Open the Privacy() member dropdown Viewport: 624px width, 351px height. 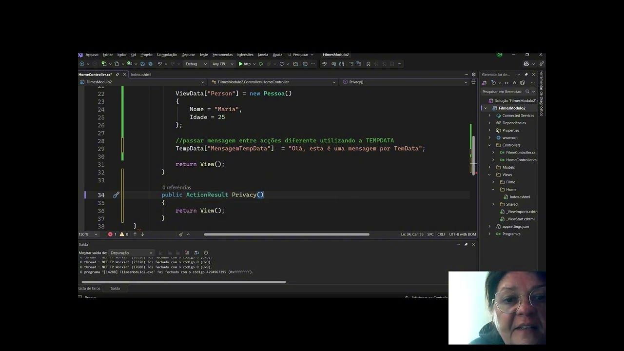tap(405, 82)
